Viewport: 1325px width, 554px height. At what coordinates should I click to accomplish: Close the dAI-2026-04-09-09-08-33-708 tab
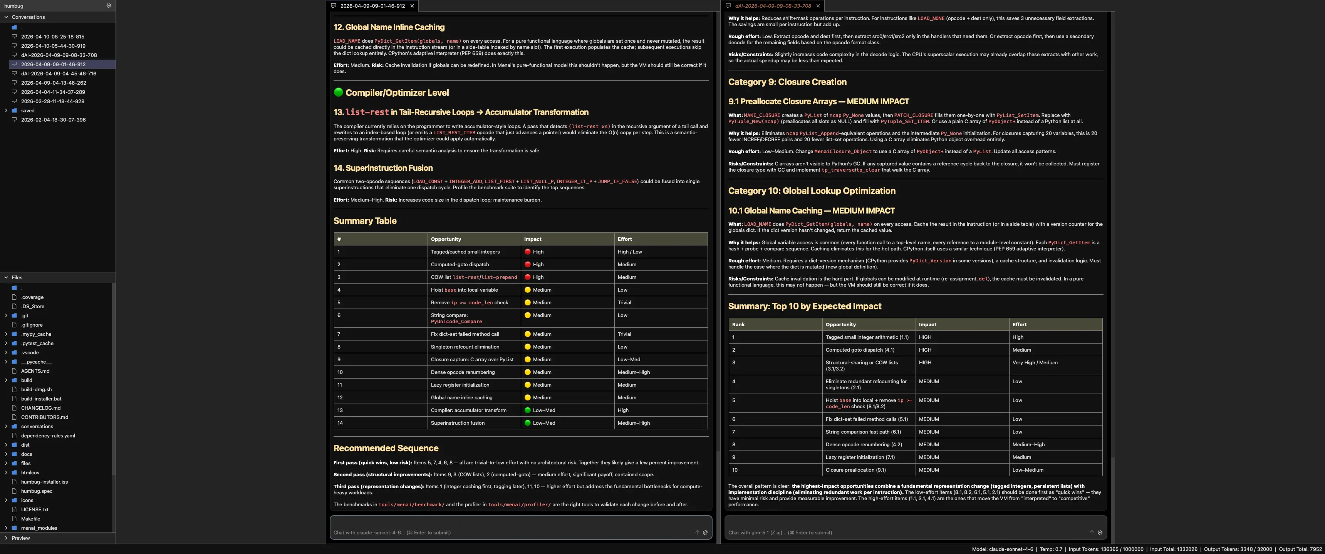(x=818, y=6)
